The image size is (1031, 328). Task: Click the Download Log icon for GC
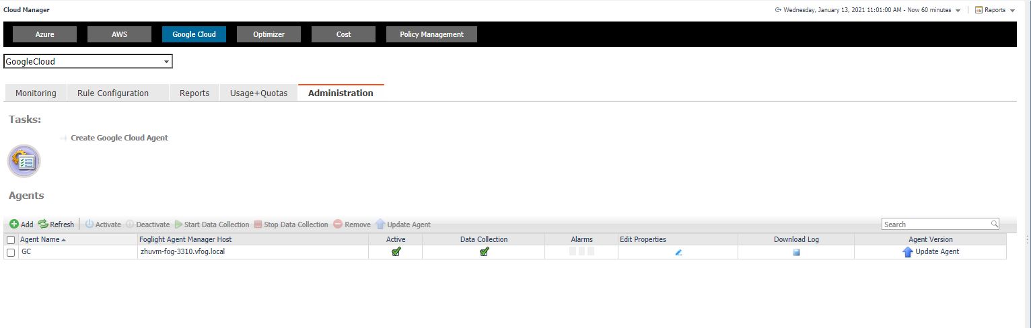(796, 252)
